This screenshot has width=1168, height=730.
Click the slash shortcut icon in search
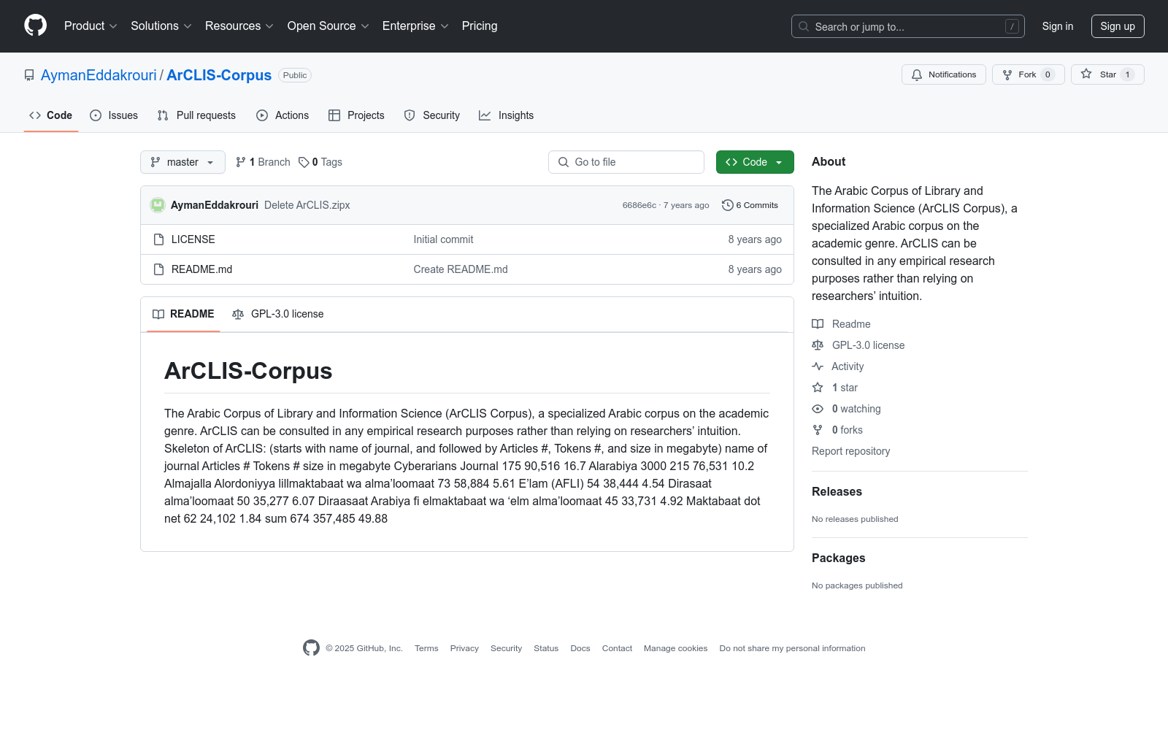[x=1012, y=26]
